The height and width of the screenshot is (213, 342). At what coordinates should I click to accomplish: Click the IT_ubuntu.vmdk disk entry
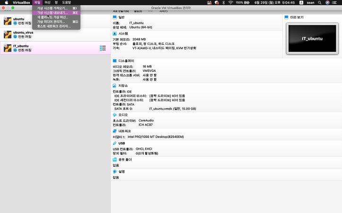(173, 109)
